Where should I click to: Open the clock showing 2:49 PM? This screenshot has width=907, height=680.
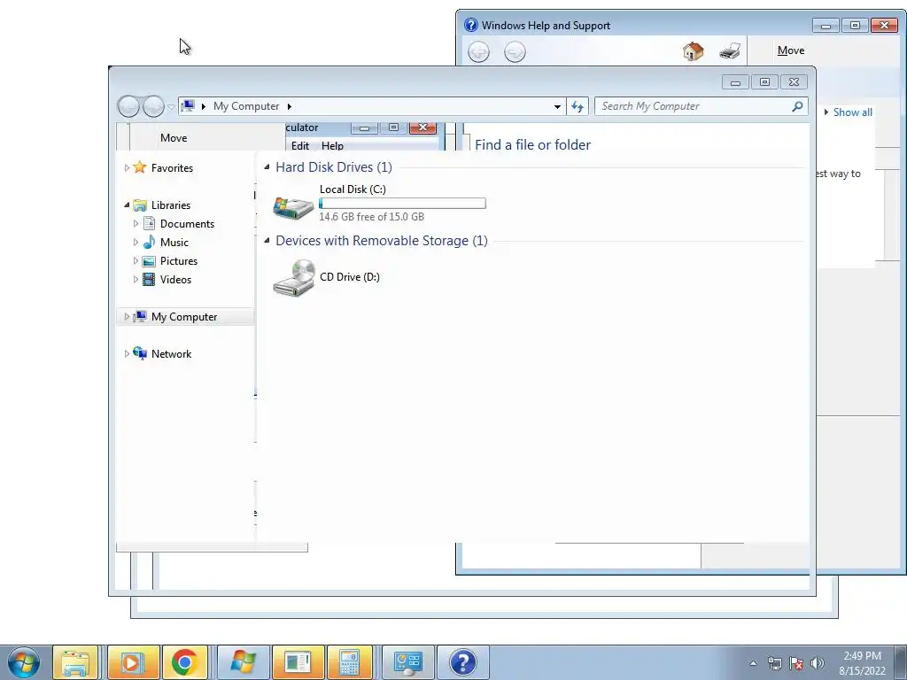click(x=862, y=662)
